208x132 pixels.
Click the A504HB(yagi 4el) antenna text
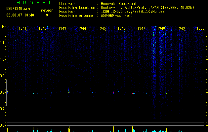coord(117,16)
